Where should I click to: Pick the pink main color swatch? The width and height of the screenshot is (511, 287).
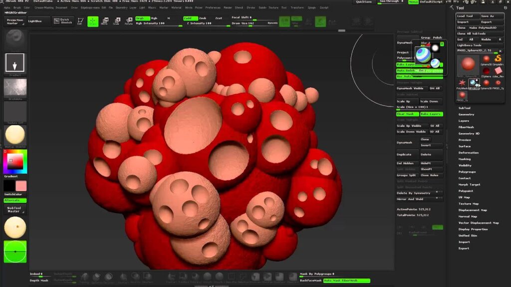pos(21,186)
